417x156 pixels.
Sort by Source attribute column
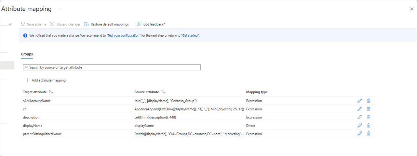pyautogui.click(x=163, y=92)
